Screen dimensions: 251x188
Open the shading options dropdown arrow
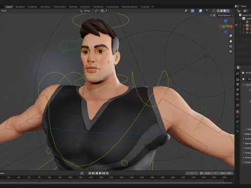(232, 11)
